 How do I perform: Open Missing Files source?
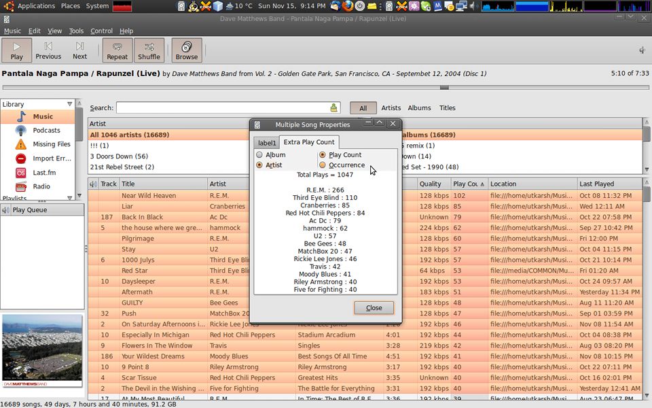pos(37,144)
